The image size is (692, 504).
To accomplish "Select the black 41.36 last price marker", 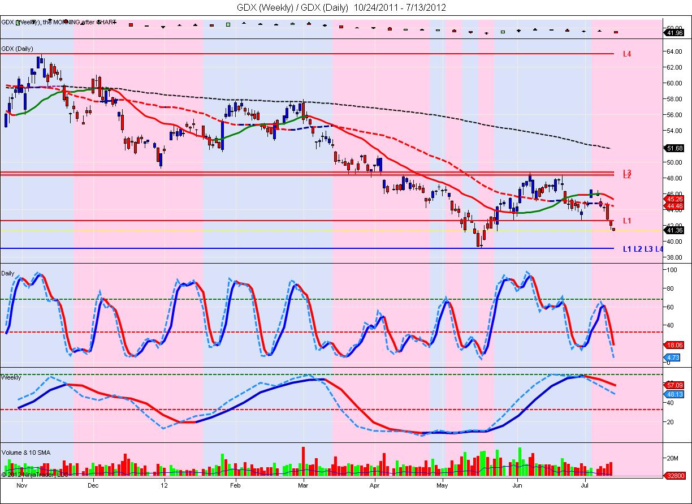I will pyautogui.click(x=675, y=230).
